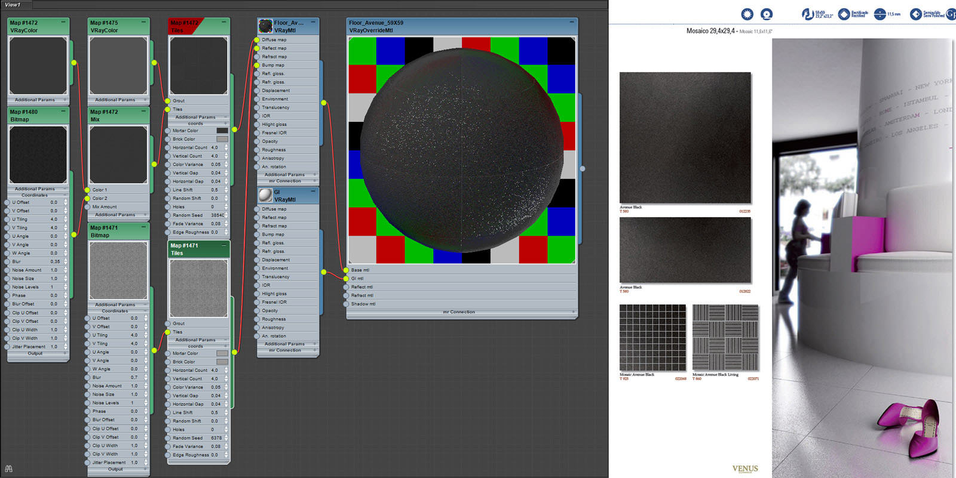Click Blur value field on Map #1480 Bitmap
The width and height of the screenshot is (956, 478).
pyautogui.click(x=56, y=261)
